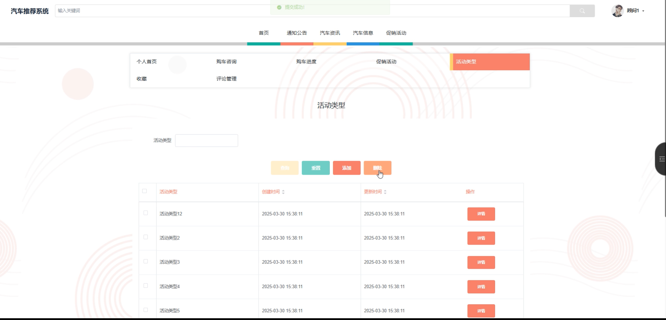
Task: Switch to 促销活动 tab in personal menu
Action: pyautogui.click(x=386, y=61)
